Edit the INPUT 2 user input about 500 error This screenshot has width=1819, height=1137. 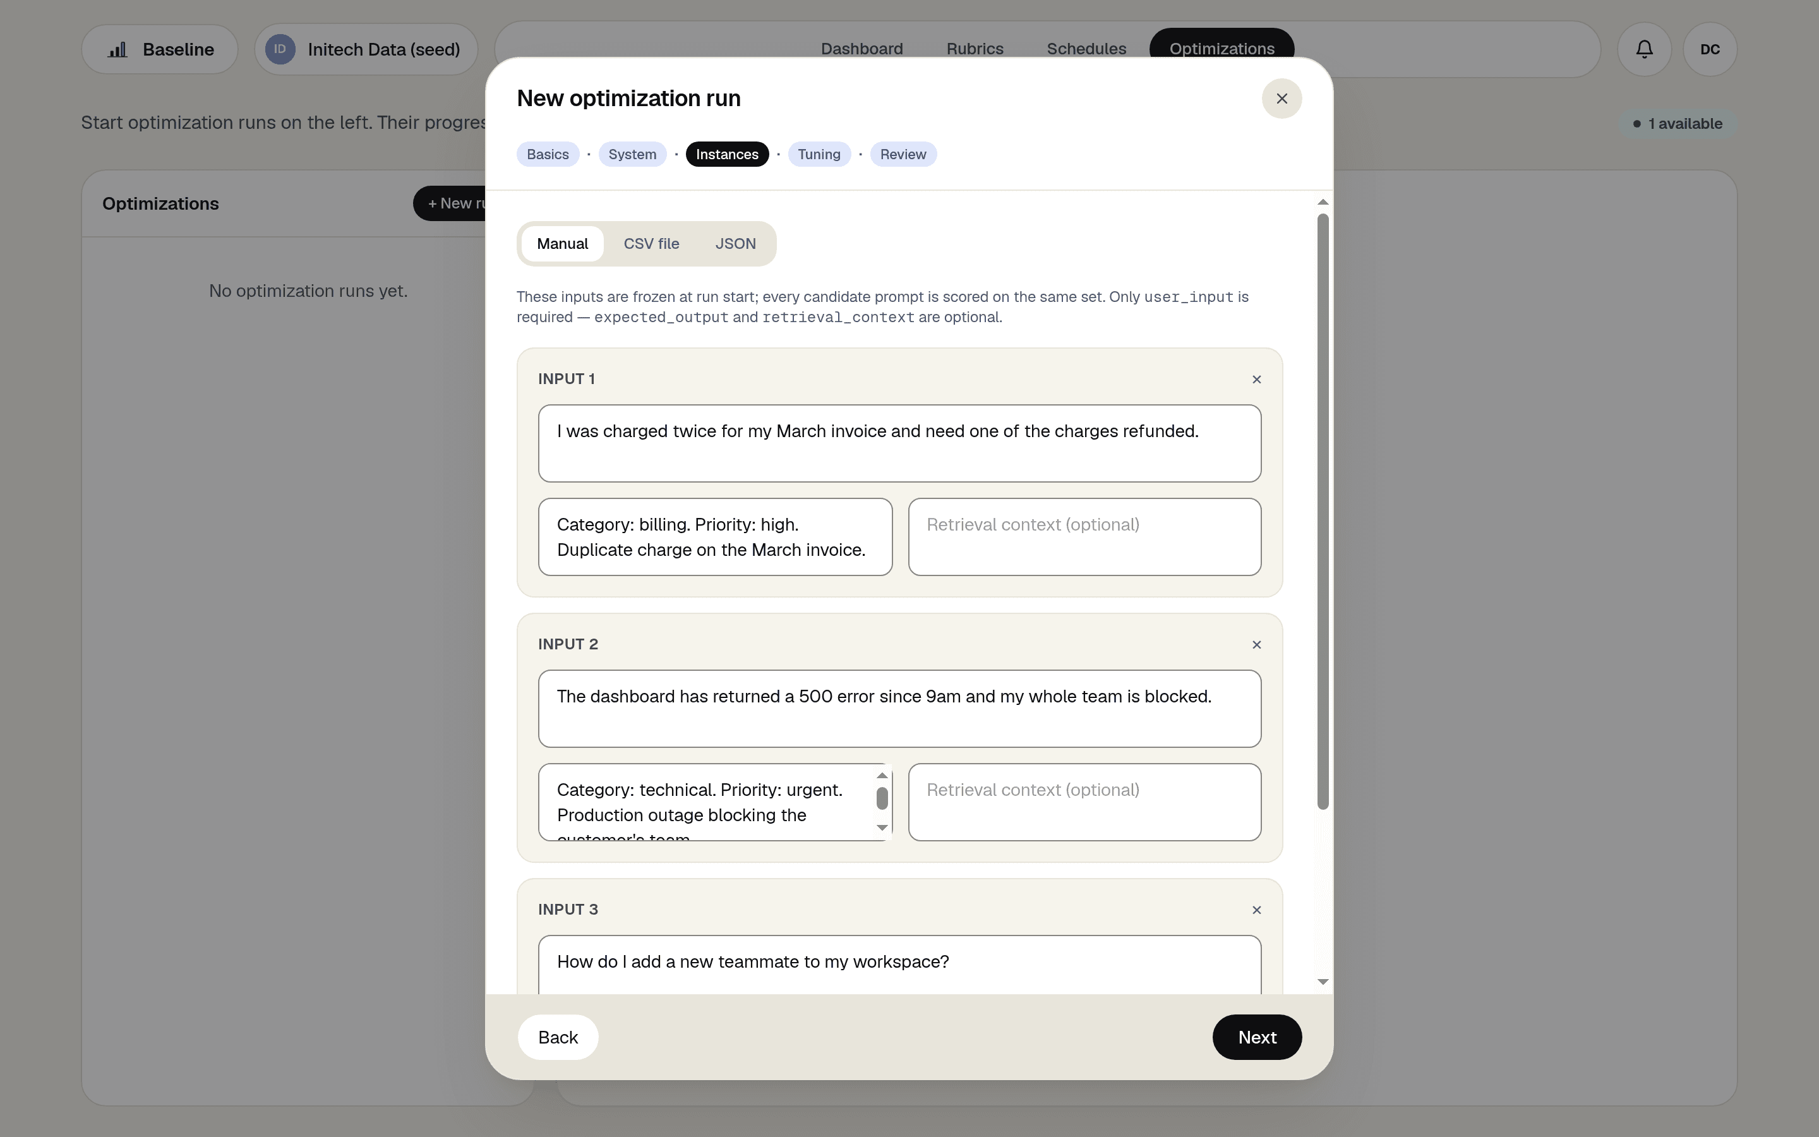[900, 709]
